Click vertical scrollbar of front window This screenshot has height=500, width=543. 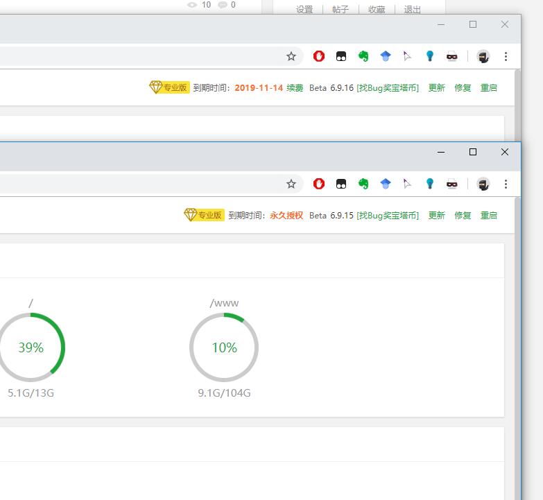(x=518, y=348)
